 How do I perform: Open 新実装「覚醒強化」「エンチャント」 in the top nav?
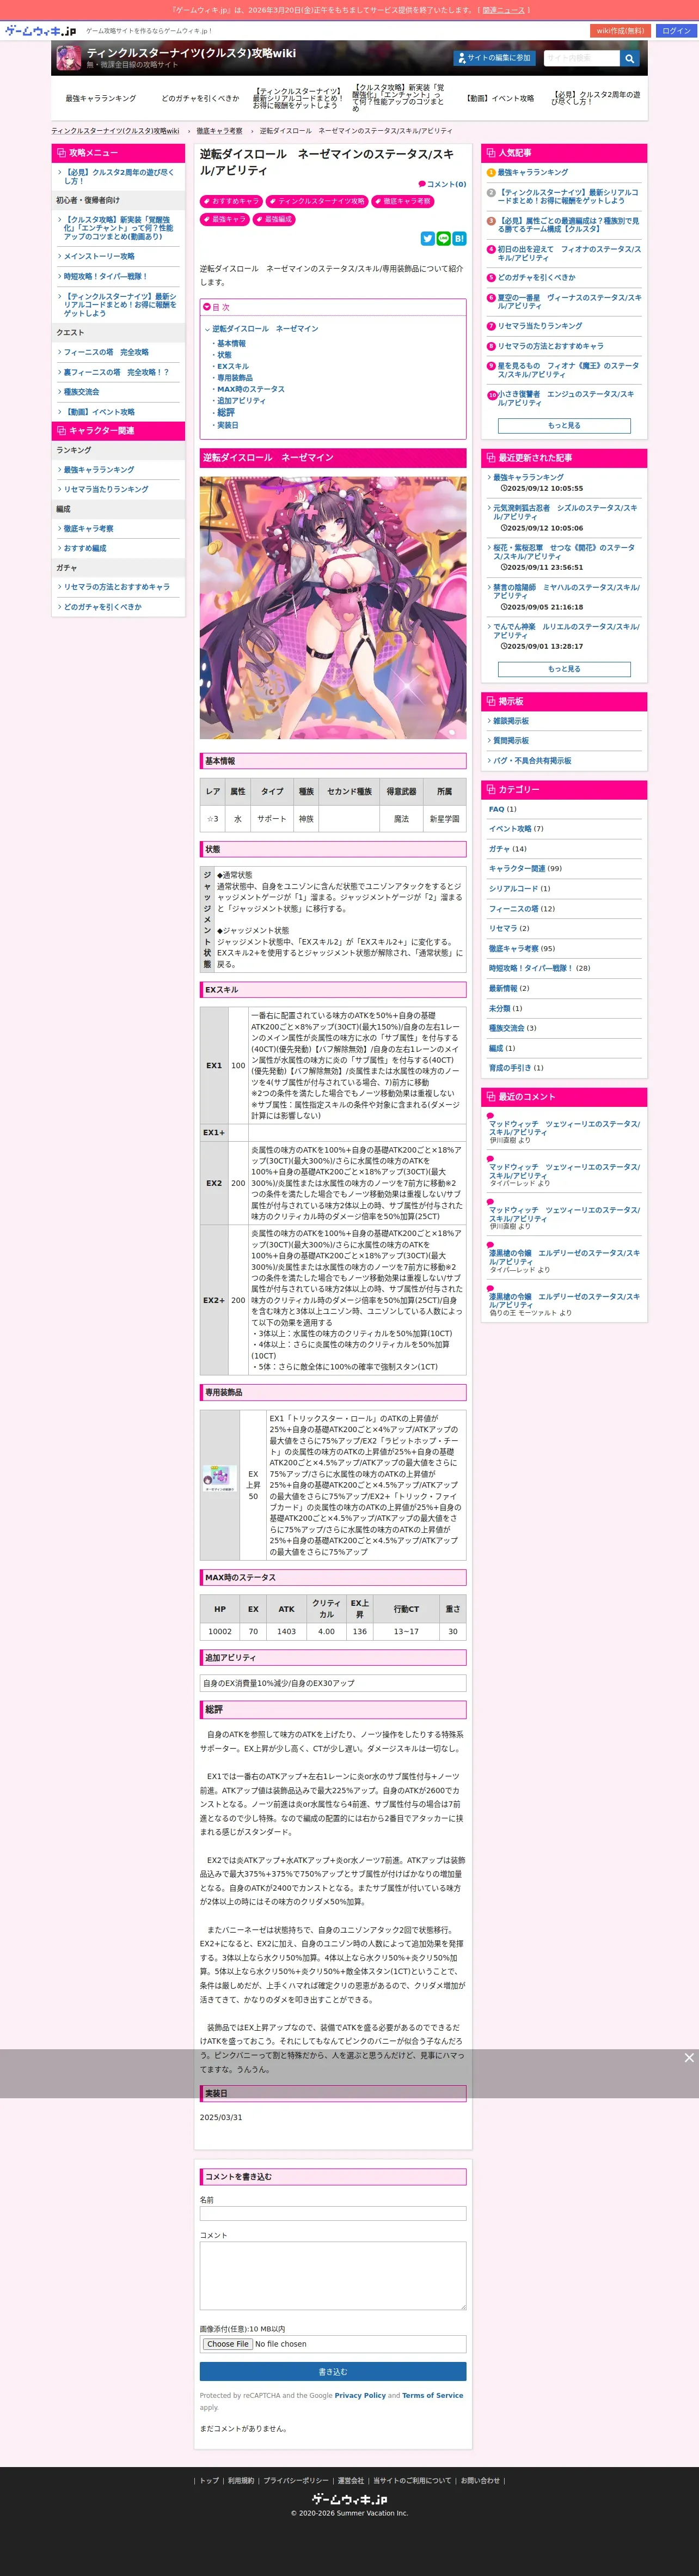point(398,98)
